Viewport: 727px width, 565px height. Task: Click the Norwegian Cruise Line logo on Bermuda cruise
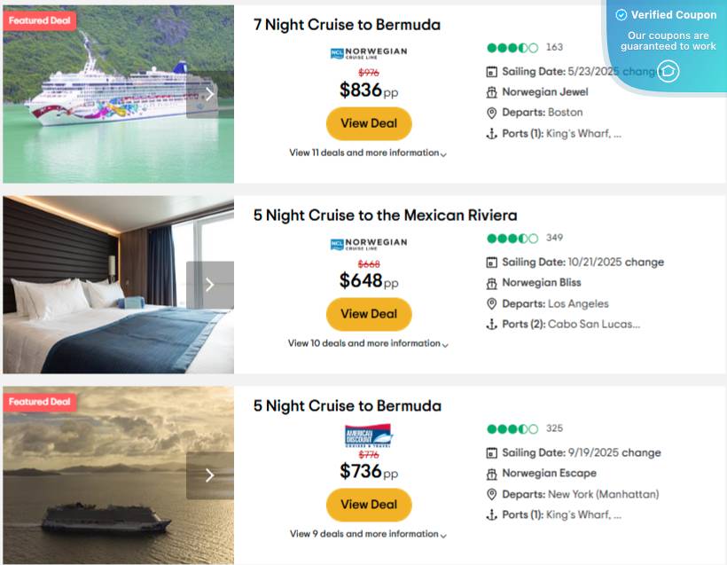(x=369, y=52)
